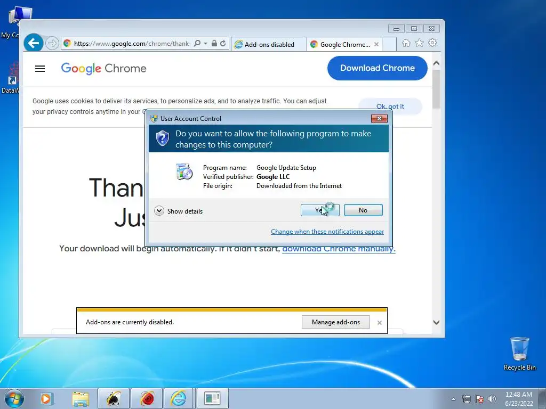Open Change when these notifications appear link

click(x=327, y=232)
